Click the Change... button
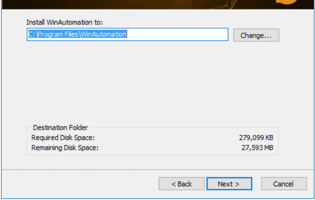 point(256,35)
